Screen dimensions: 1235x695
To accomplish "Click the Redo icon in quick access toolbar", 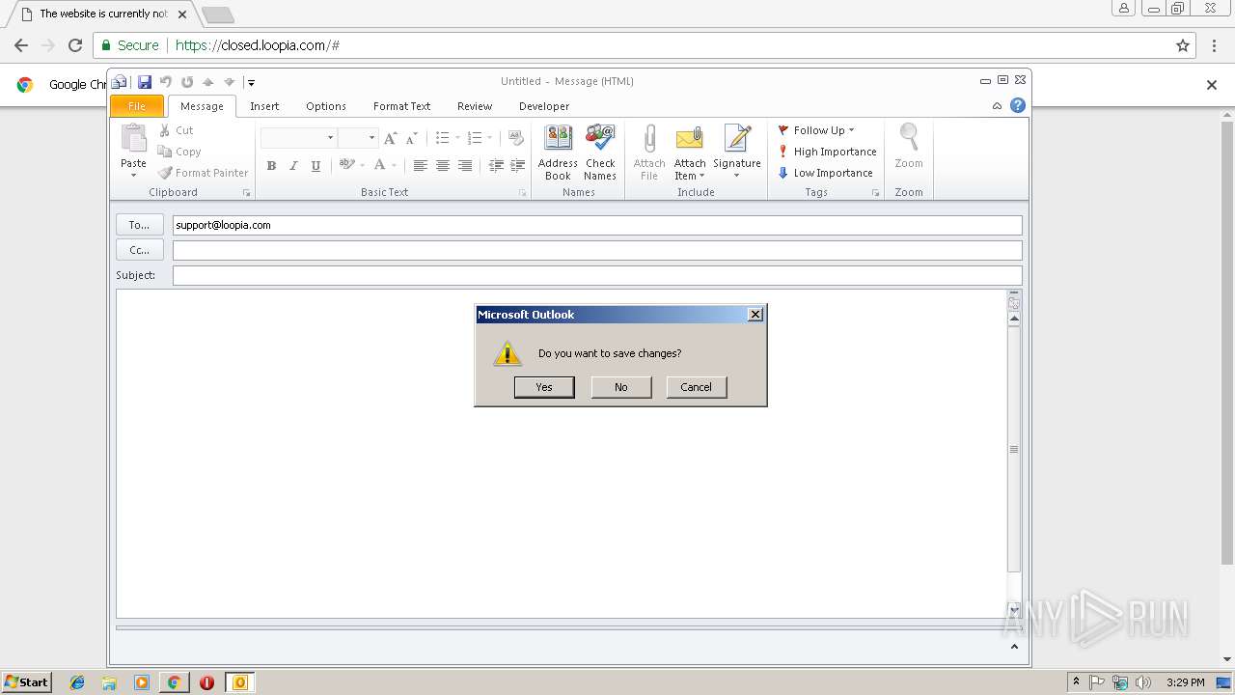I will pyautogui.click(x=187, y=82).
